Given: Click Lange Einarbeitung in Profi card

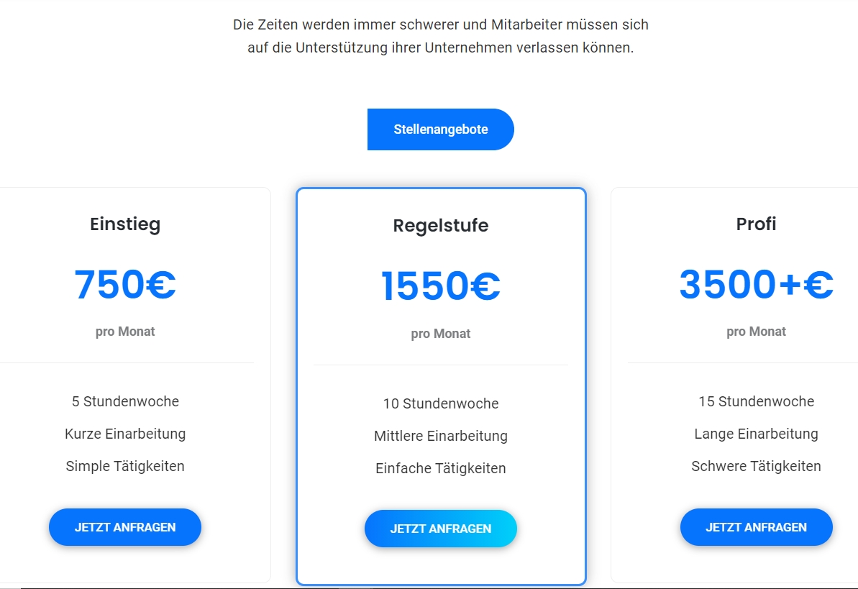Looking at the screenshot, I should click(x=756, y=434).
